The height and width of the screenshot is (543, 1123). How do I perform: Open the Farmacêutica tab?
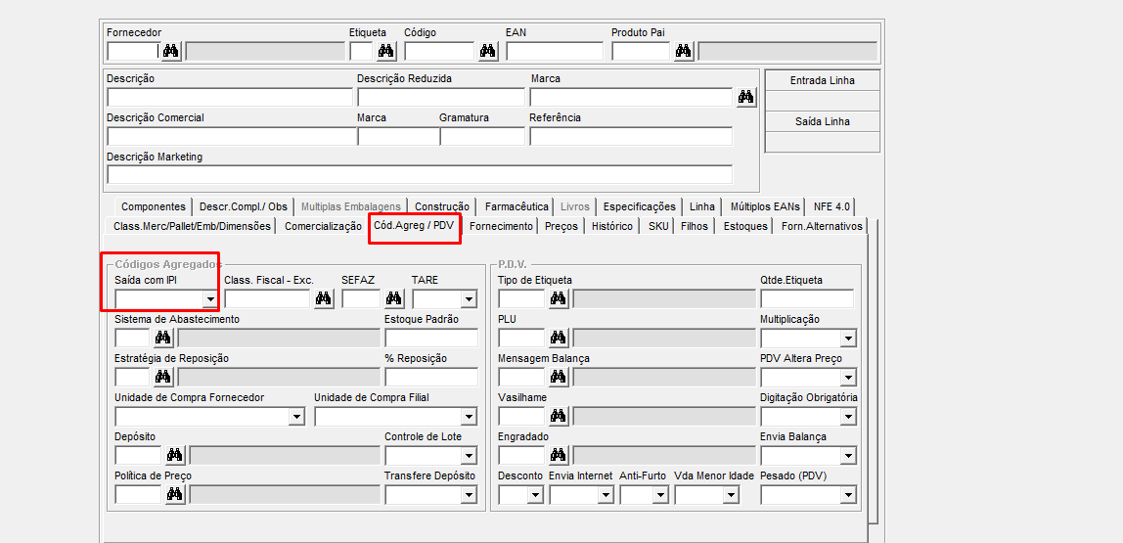click(517, 206)
